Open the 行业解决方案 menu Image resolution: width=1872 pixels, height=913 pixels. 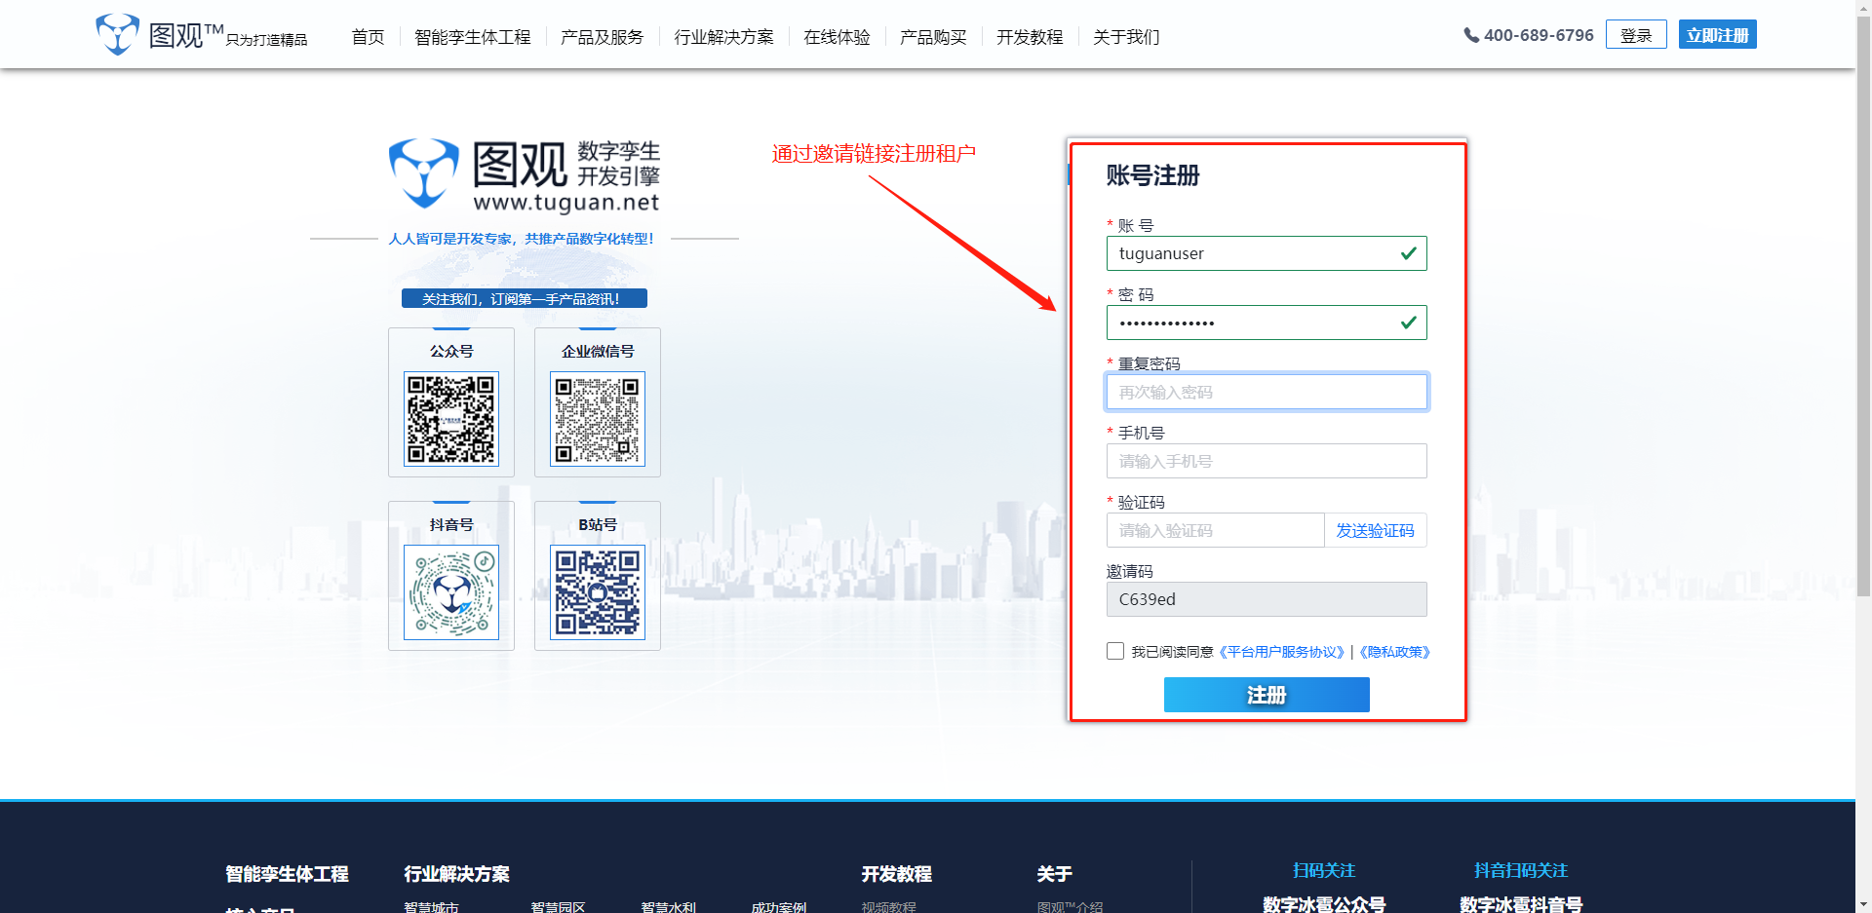tap(724, 37)
